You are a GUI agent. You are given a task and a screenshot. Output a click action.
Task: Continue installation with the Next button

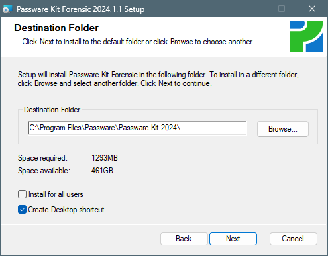point(233,239)
